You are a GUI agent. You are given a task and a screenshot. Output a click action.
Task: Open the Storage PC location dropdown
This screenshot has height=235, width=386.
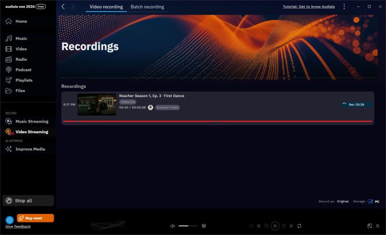point(373,201)
